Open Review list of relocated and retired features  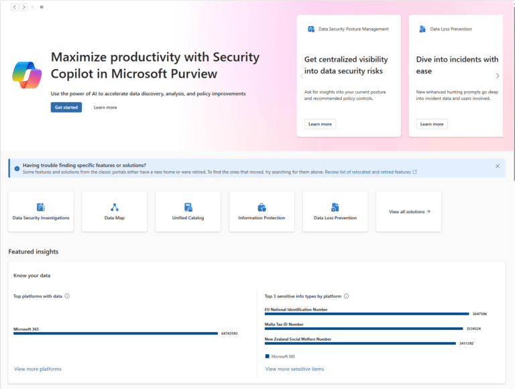tap(367, 172)
